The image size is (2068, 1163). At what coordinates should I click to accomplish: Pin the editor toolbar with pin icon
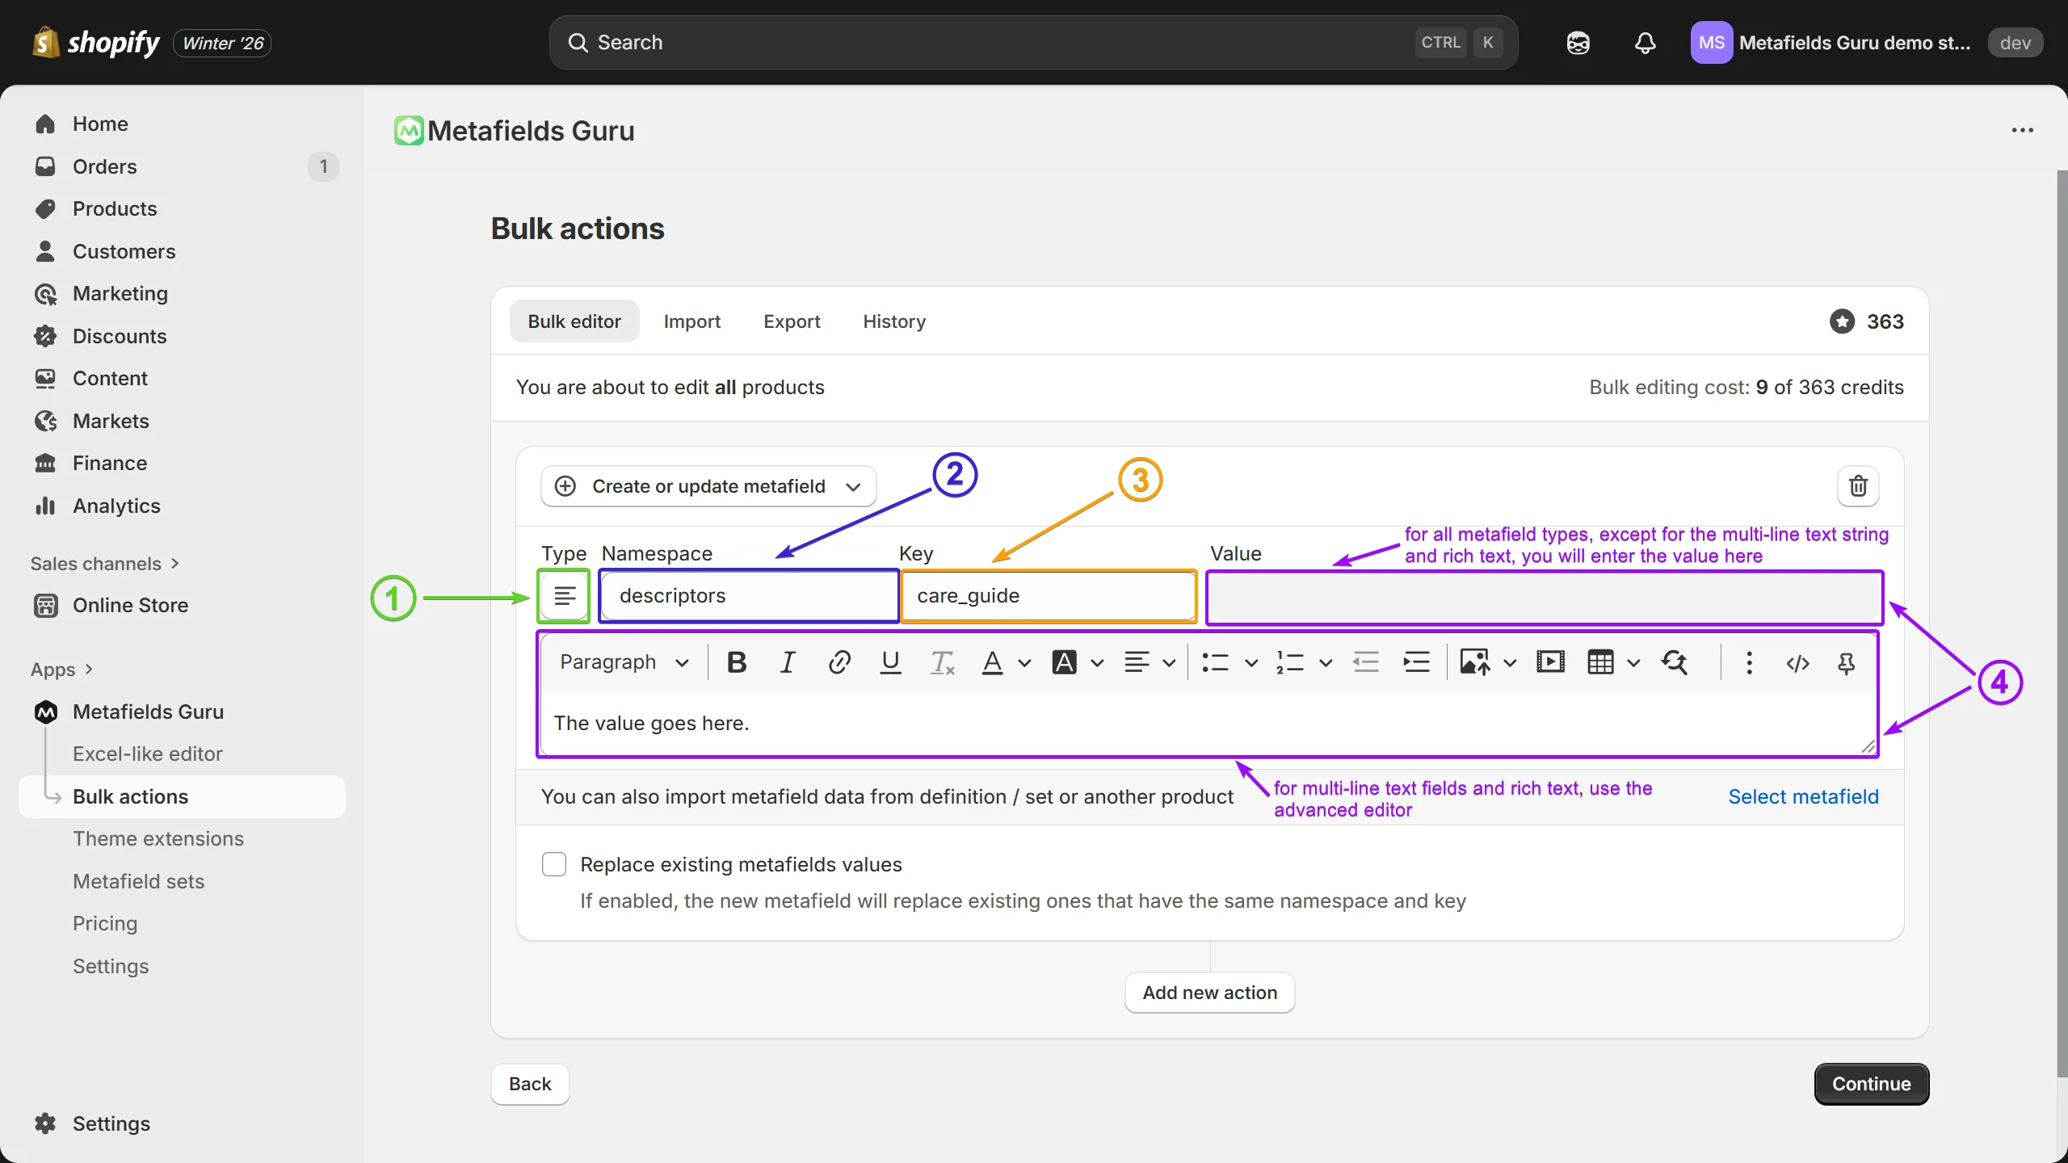[x=1846, y=663]
